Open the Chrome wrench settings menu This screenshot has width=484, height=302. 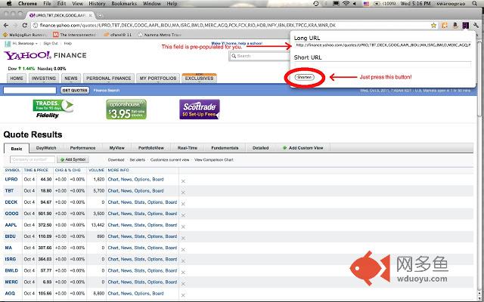(476, 25)
